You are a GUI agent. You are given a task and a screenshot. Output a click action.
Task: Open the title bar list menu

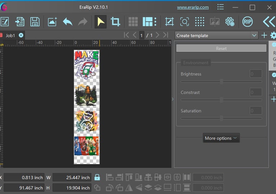click(x=221, y=7)
